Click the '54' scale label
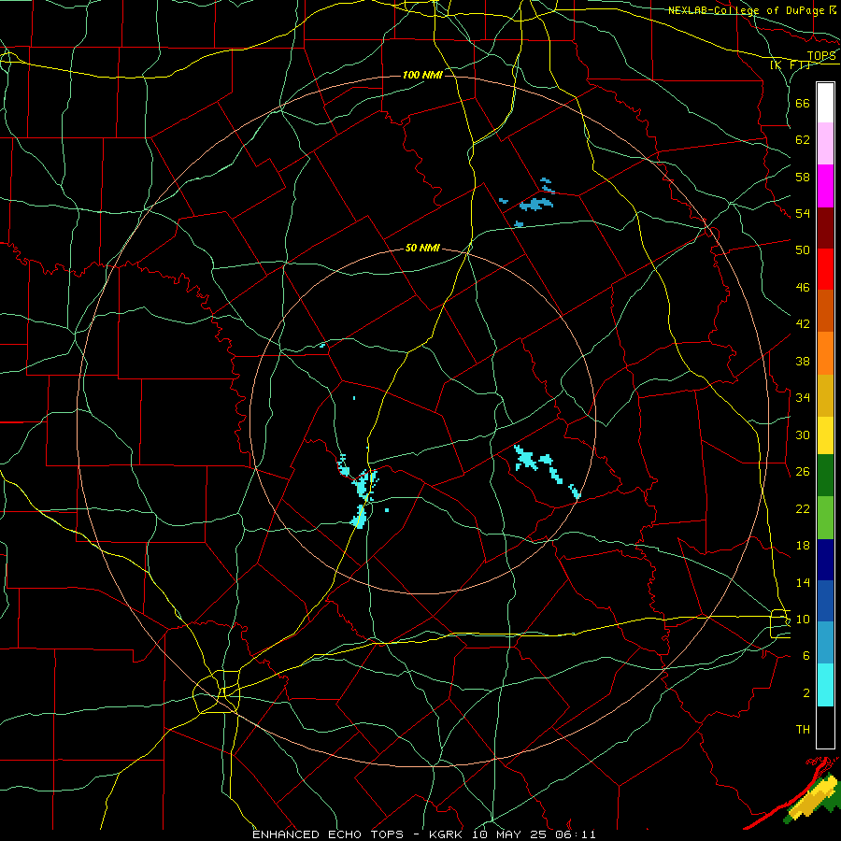Viewport: 841px width, 841px height. pos(803,213)
